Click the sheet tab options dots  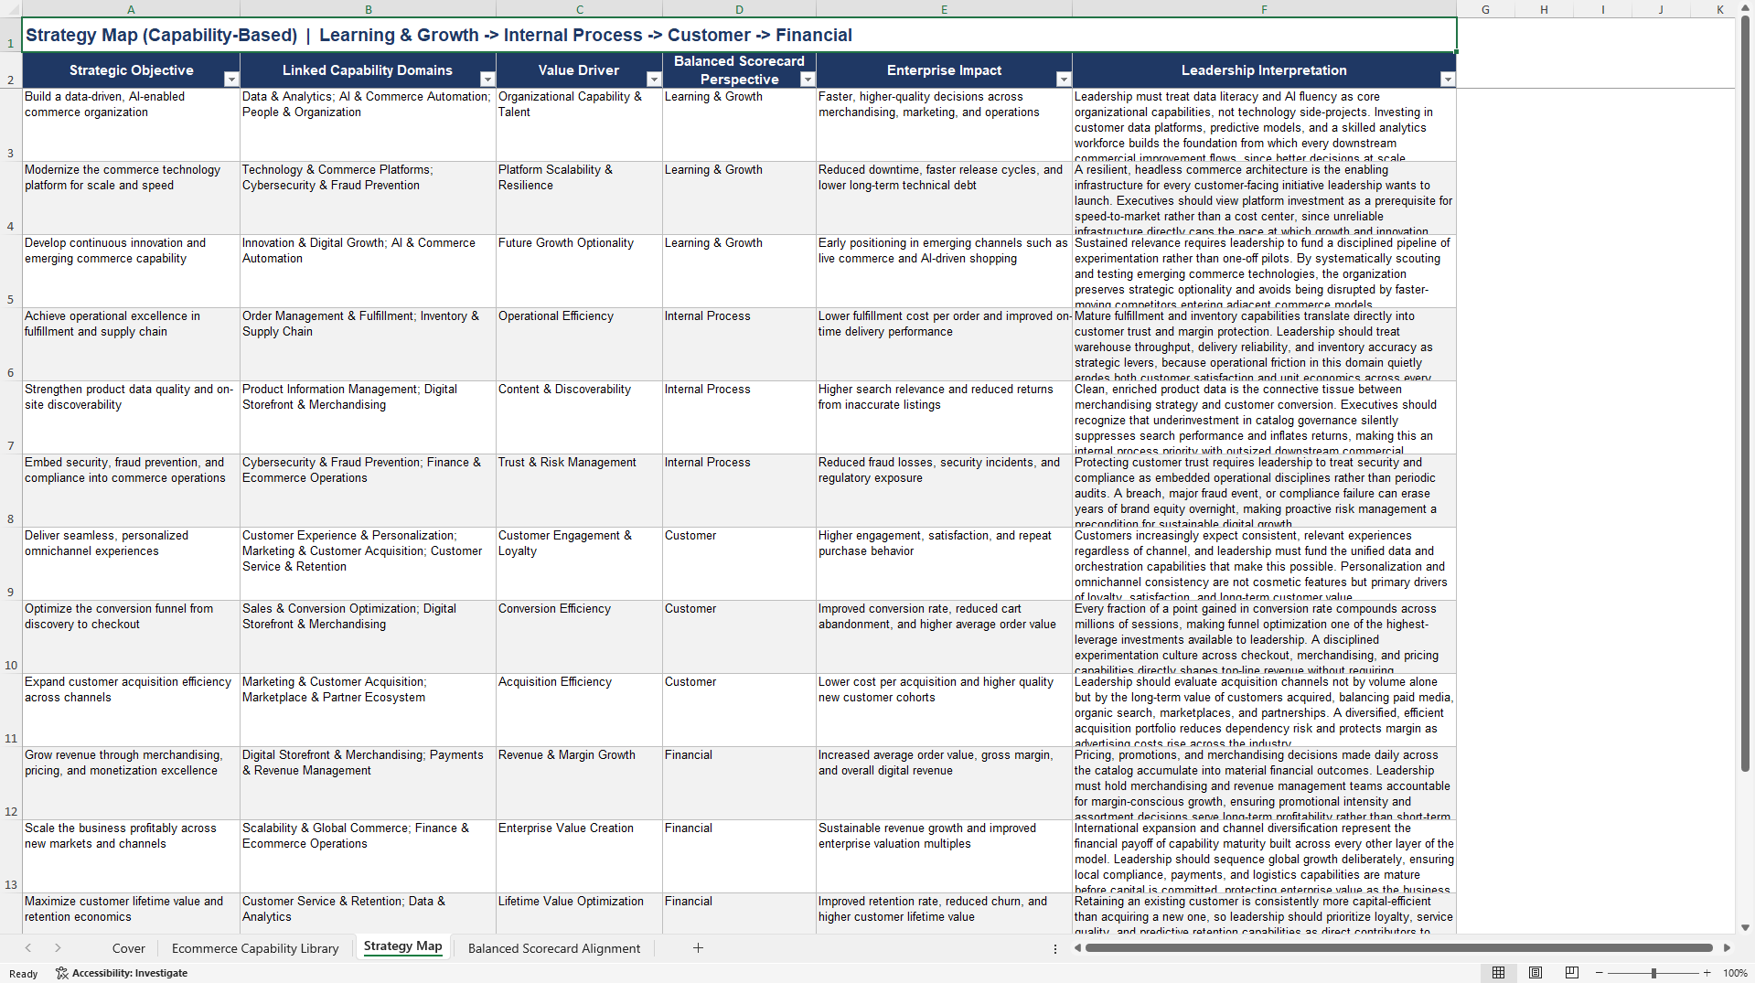click(x=1055, y=948)
